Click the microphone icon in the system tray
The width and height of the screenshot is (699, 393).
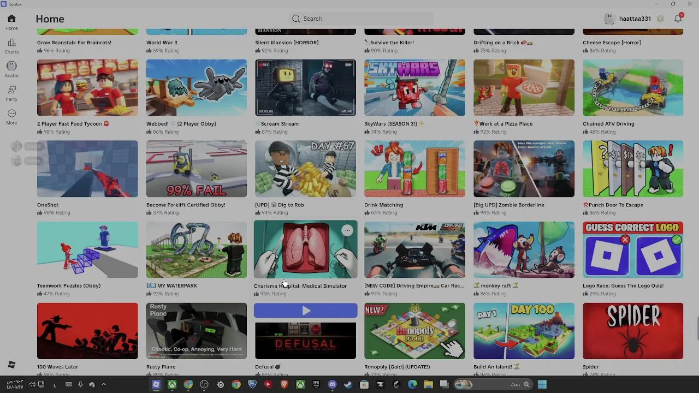(x=80, y=384)
